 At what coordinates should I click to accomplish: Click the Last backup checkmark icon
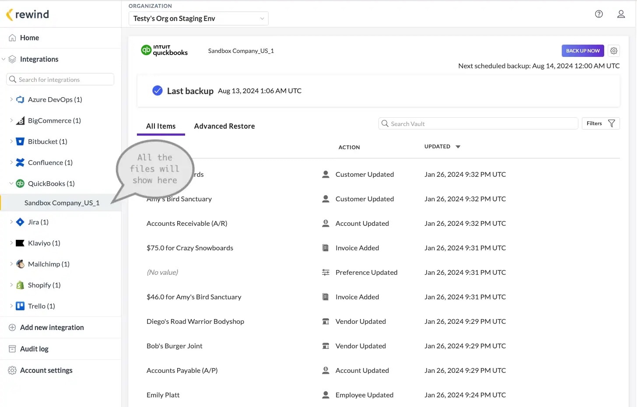[x=157, y=91]
